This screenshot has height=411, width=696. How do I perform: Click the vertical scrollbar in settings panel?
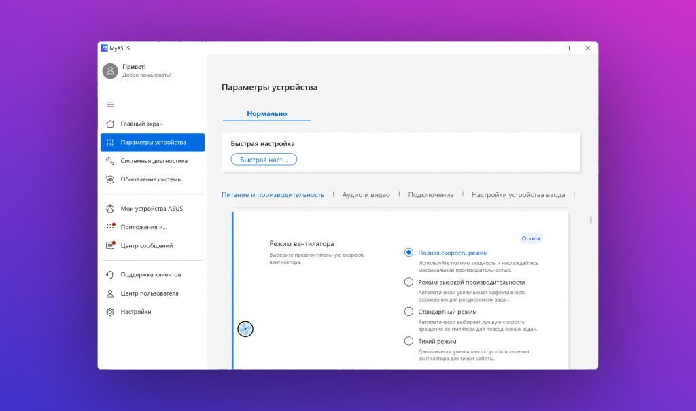[x=591, y=219]
